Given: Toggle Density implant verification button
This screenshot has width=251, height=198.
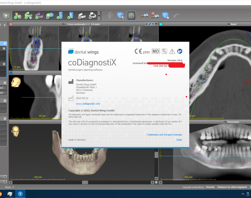Looking at the screenshot, I should point(210,187).
